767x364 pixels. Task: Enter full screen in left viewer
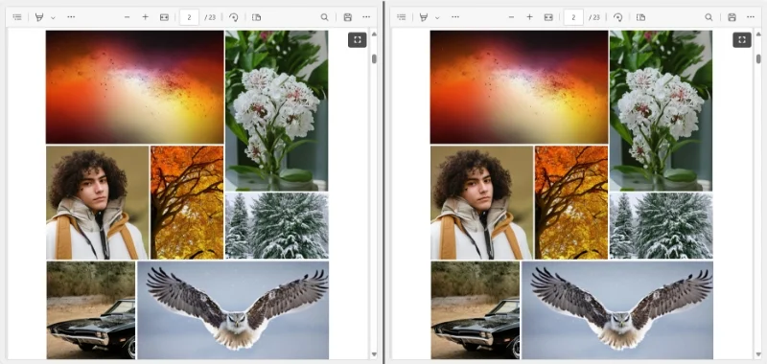click(358, 40)
